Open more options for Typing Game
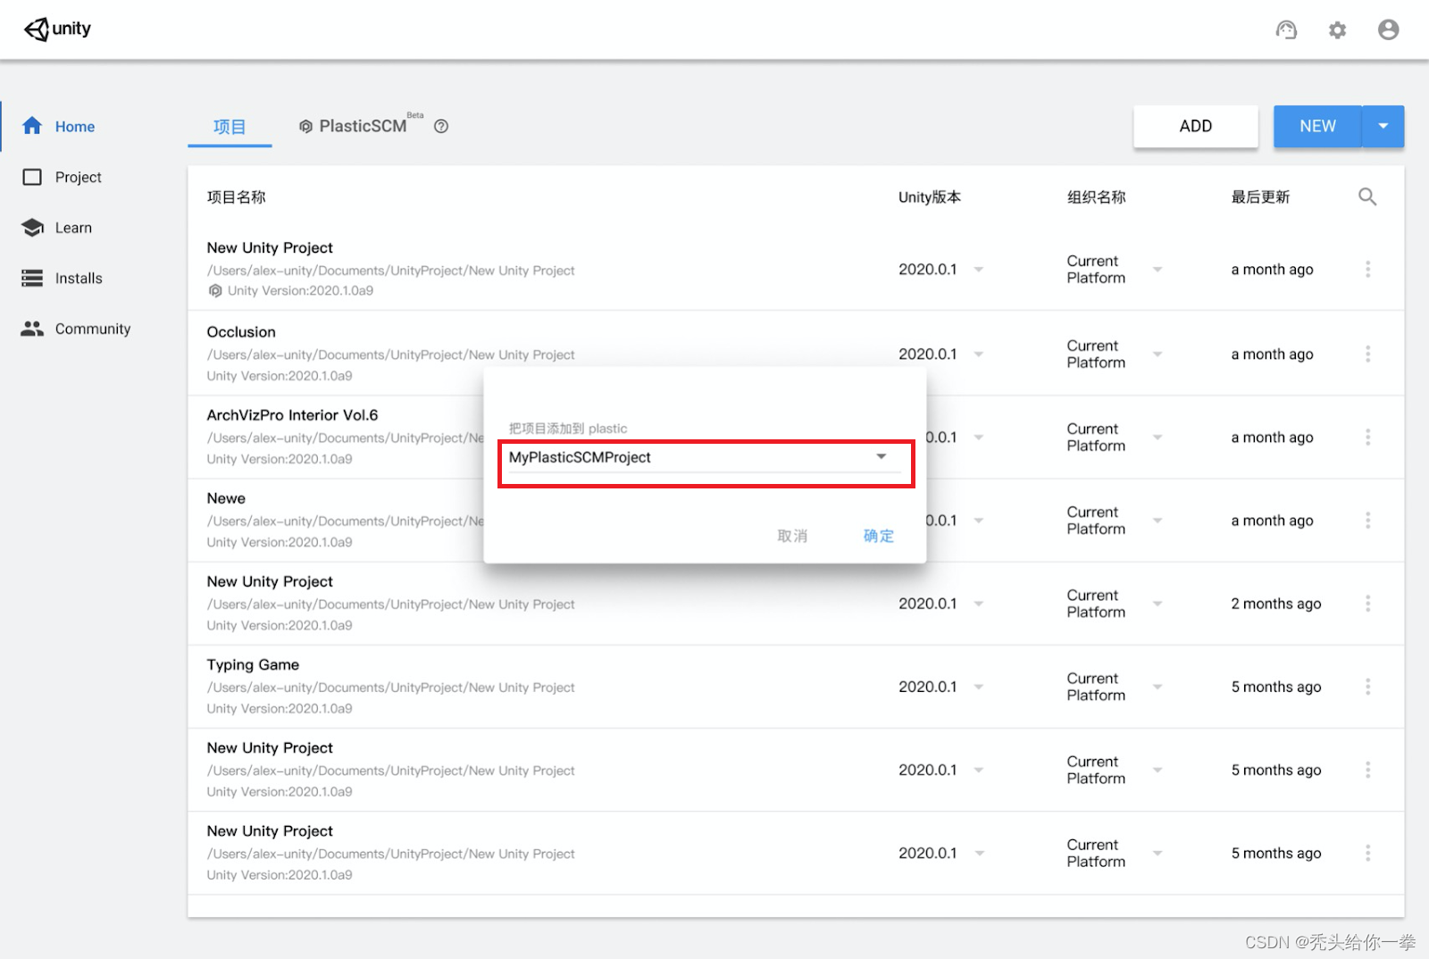The height and width of the screenshot is (959, 1429). (1367, 687)
